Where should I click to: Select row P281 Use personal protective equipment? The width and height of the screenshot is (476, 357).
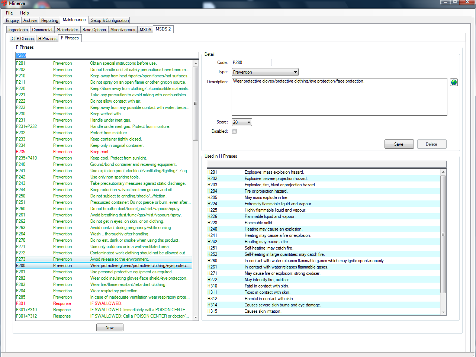(103, 272)
